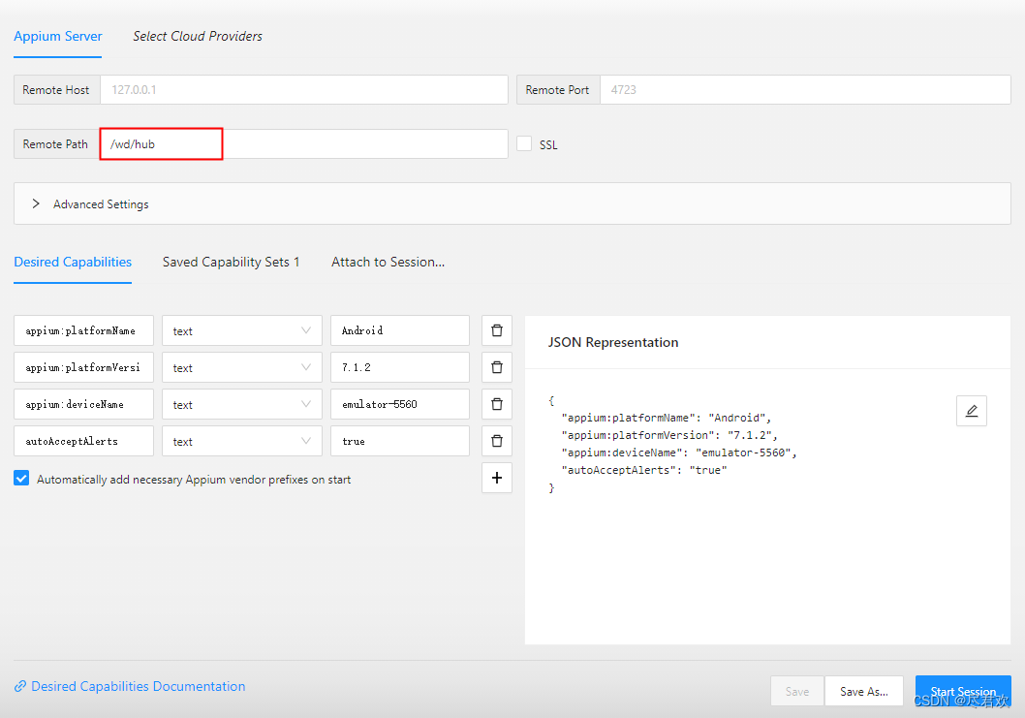
Task: Click the appium:platformName name field
Action: coord(83,330)
